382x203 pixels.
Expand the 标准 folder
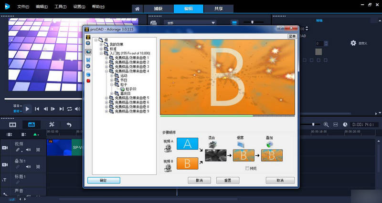(101, 49)
